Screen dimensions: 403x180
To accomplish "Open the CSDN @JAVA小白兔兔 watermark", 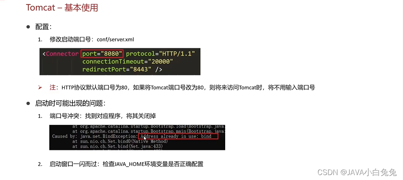I will click(357, 172).
